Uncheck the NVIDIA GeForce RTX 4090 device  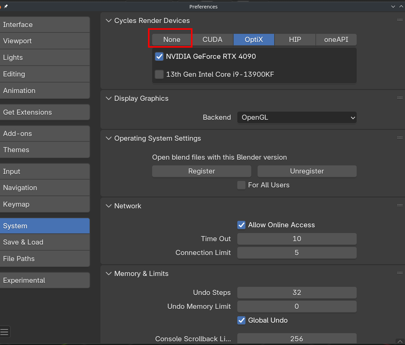[x=159, y=56]
